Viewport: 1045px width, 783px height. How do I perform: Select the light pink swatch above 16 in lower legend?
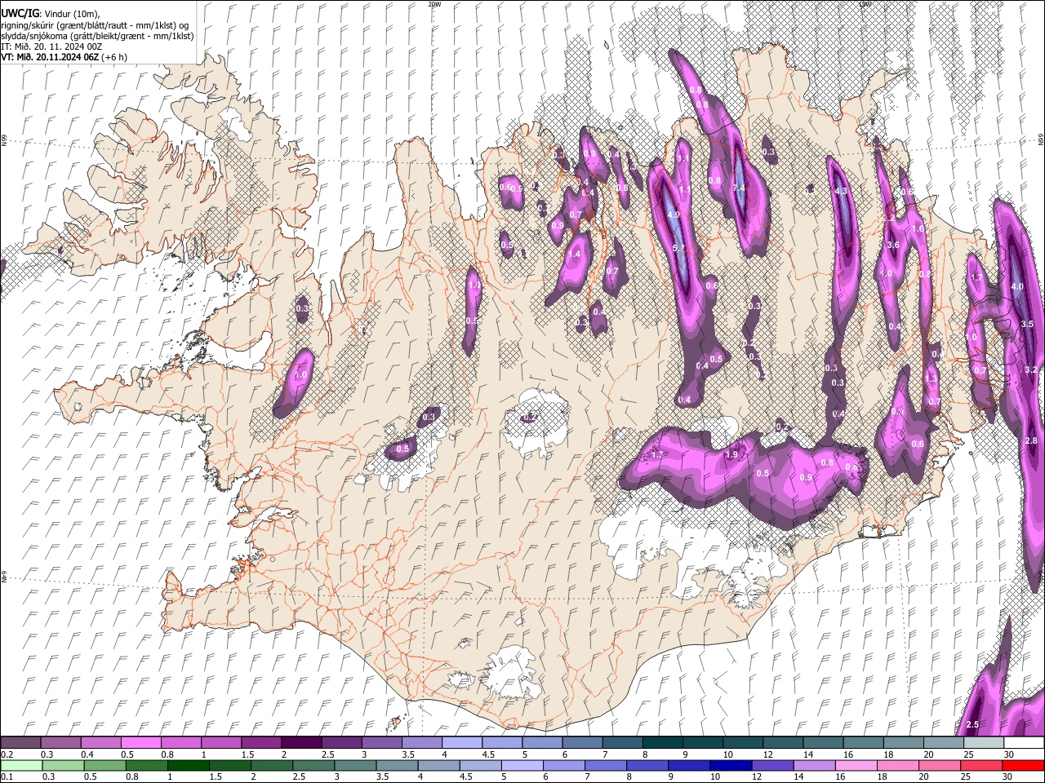(x=856, y=766)
